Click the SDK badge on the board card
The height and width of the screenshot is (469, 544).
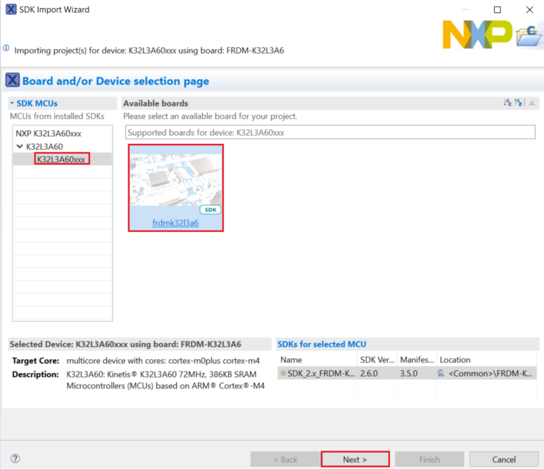coord(210,210)
